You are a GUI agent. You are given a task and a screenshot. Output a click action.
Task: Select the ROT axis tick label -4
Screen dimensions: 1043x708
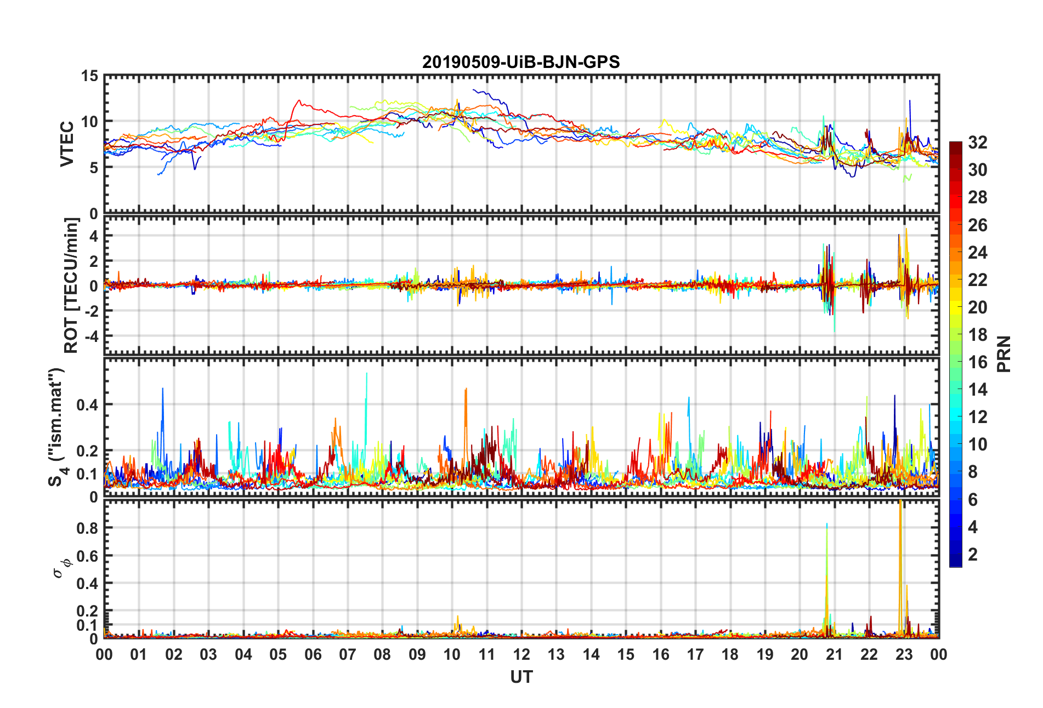[x=92, y=335]
